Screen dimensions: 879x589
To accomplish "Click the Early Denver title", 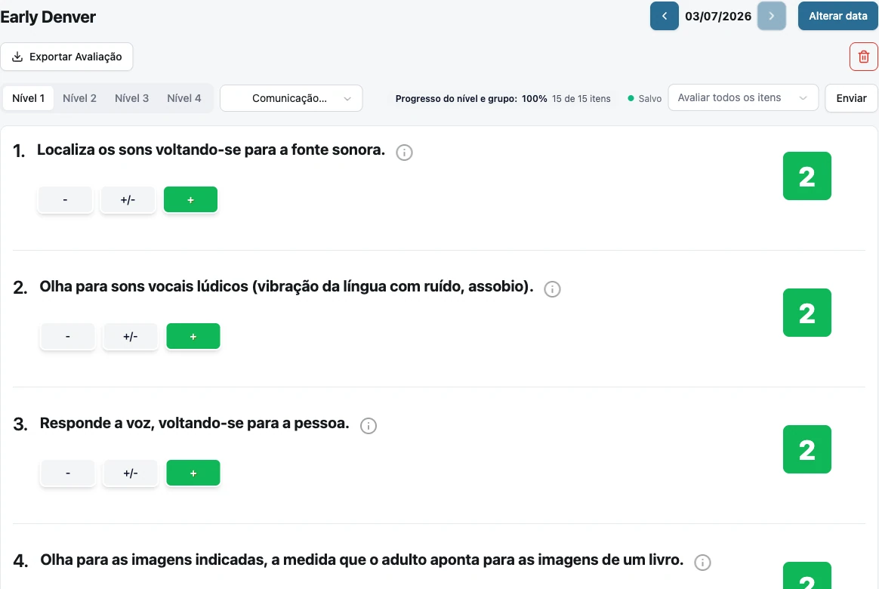I will click(x=48, y=17).
